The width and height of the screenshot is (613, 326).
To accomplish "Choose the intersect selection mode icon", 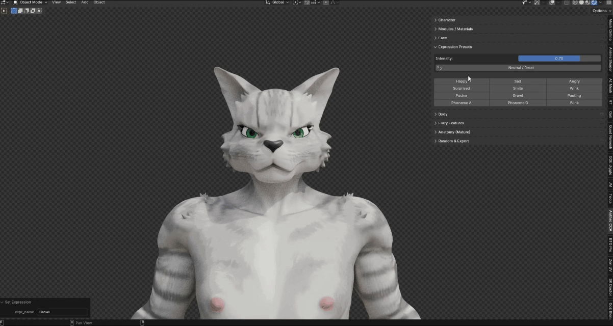I will (39, 11).
